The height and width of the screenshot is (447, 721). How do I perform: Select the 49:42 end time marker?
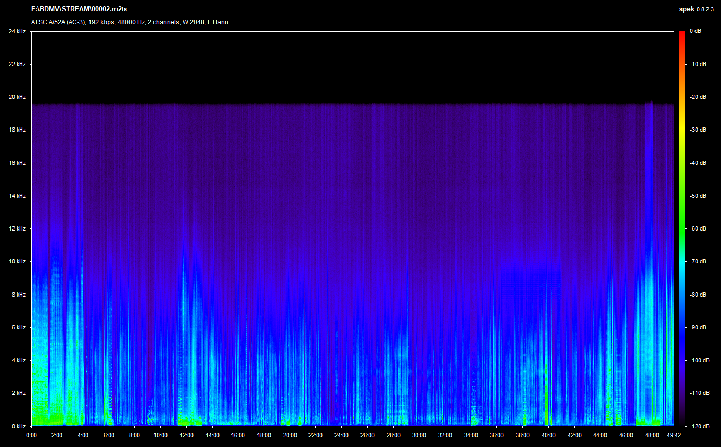(674, 435)
